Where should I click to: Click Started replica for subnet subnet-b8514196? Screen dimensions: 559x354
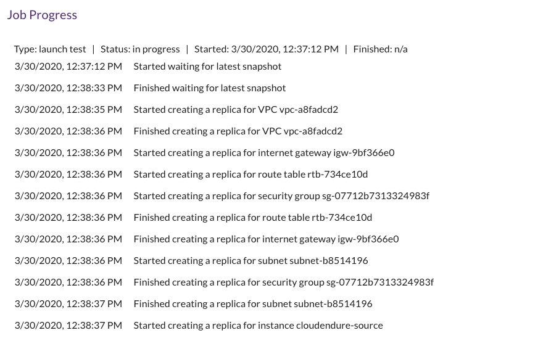pos(251,261)
